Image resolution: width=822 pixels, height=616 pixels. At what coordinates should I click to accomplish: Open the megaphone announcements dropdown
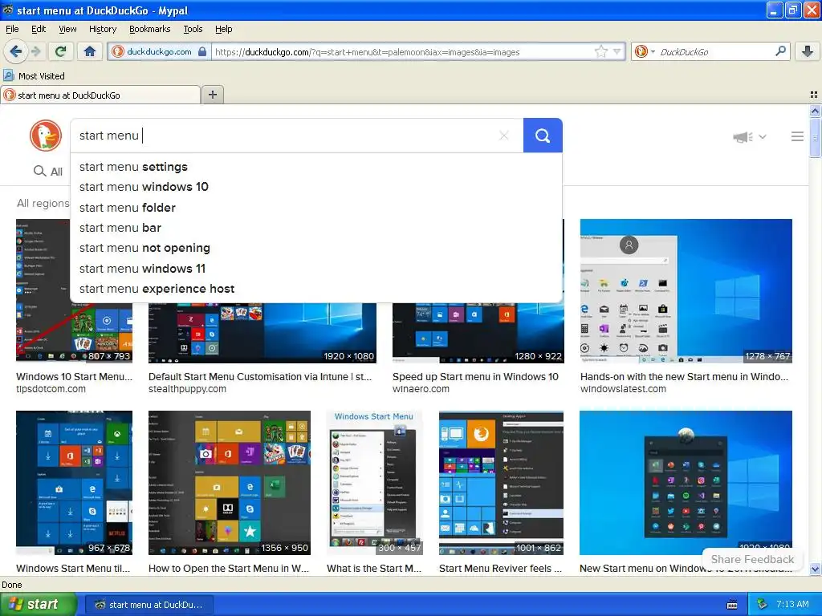click(750, 136)
